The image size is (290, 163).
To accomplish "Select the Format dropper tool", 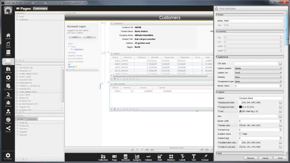I will point(205,158).
